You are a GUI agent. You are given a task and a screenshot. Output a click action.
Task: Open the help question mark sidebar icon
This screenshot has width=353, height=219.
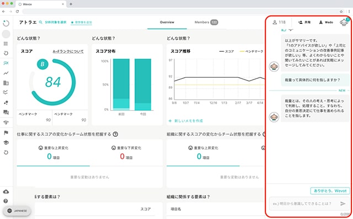pyautogui.click(x=6, y=201)
